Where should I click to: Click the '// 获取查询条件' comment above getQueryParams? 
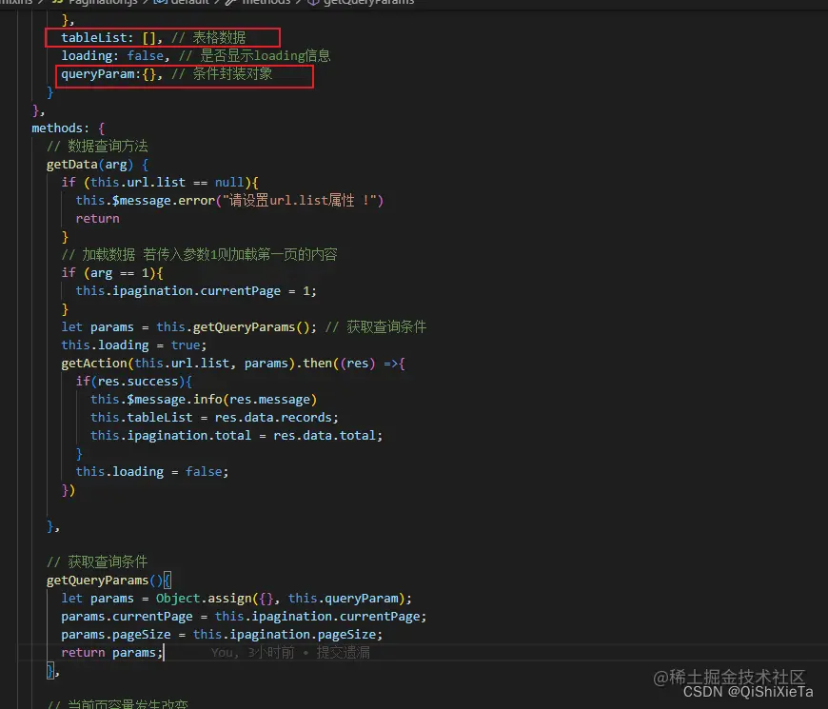click(97, 561)
